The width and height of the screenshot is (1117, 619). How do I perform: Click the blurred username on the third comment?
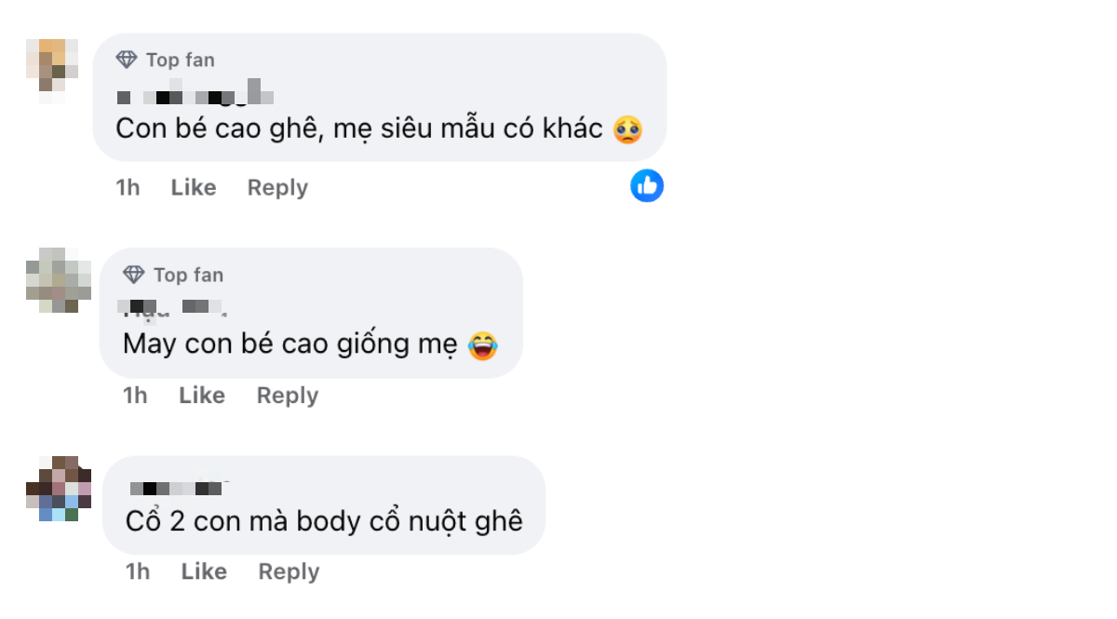tap(181, 488)
